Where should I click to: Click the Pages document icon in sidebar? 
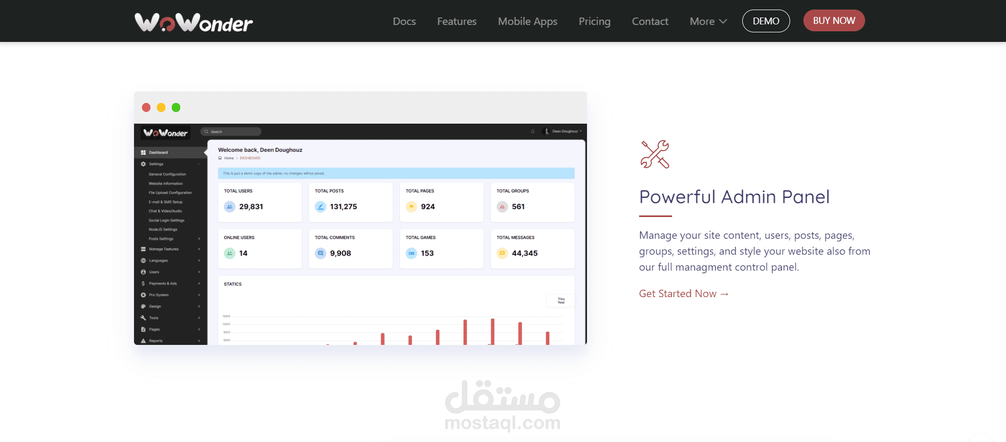143,330
